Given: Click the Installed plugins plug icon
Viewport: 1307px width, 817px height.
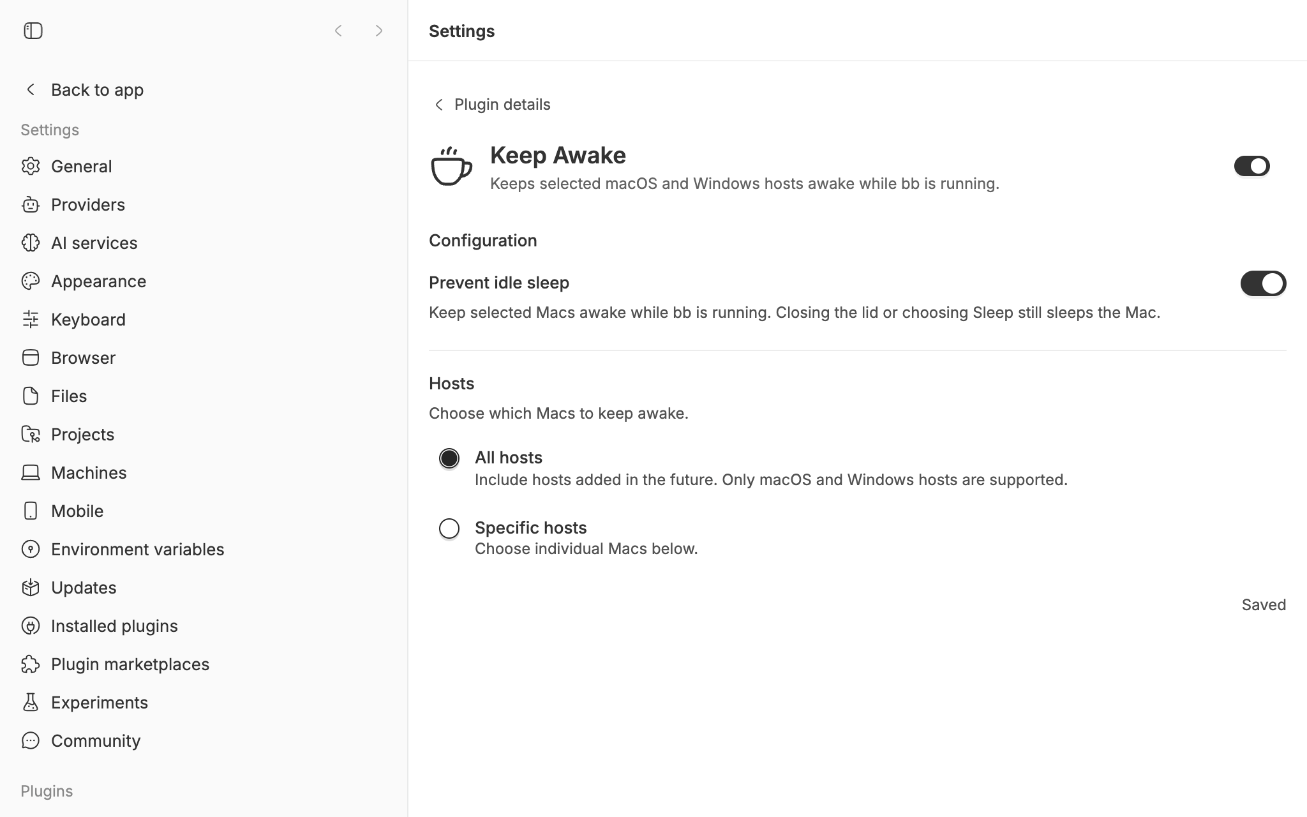Looking at the screenshot, I should (31, 626).
